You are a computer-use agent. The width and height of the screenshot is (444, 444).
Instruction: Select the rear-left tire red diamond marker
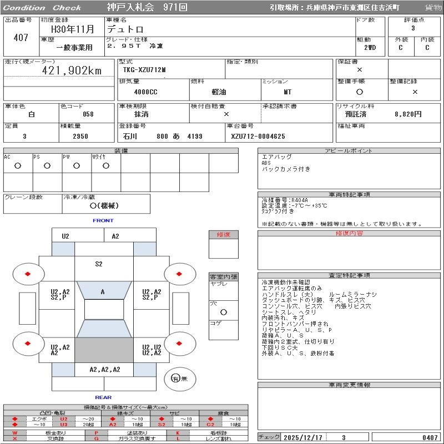27,344
